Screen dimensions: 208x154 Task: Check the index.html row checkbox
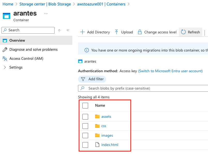coord(85,145)
